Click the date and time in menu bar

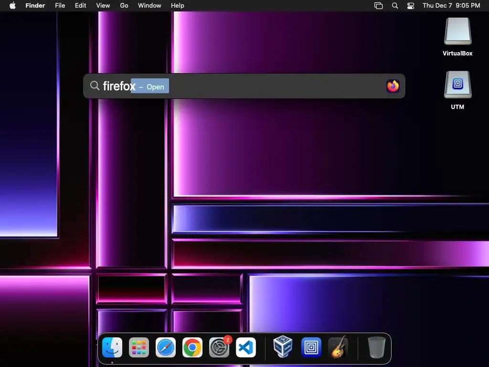[x=451, y=6]
